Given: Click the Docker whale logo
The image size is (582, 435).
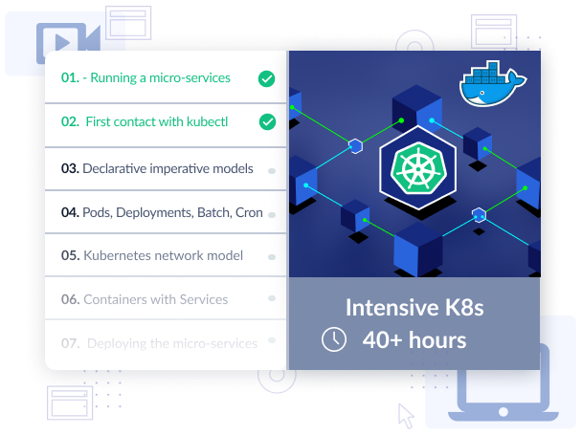Looking at the screenshot, I should pyautogui.click(x=493, y=84).
